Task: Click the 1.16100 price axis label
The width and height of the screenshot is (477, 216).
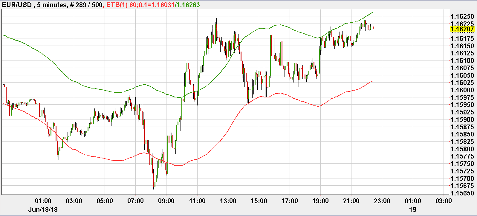Action: point(462,60)
